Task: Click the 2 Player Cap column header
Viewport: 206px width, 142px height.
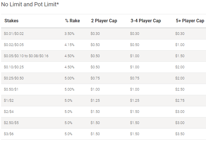Action: pyautogui.click(x=104, y=21)
